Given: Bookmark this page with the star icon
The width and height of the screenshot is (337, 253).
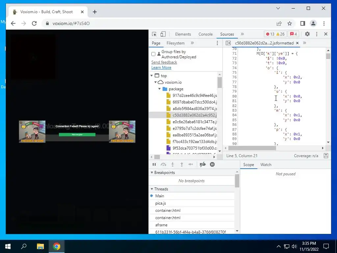Looking at the screenshot, I should (x=290, y=23).
